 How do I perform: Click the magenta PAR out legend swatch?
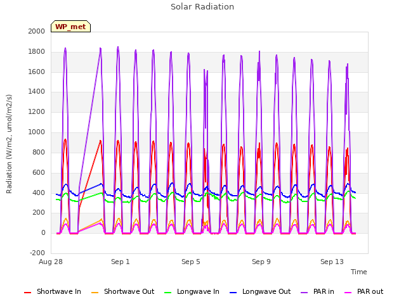click(x=348, y=293)
